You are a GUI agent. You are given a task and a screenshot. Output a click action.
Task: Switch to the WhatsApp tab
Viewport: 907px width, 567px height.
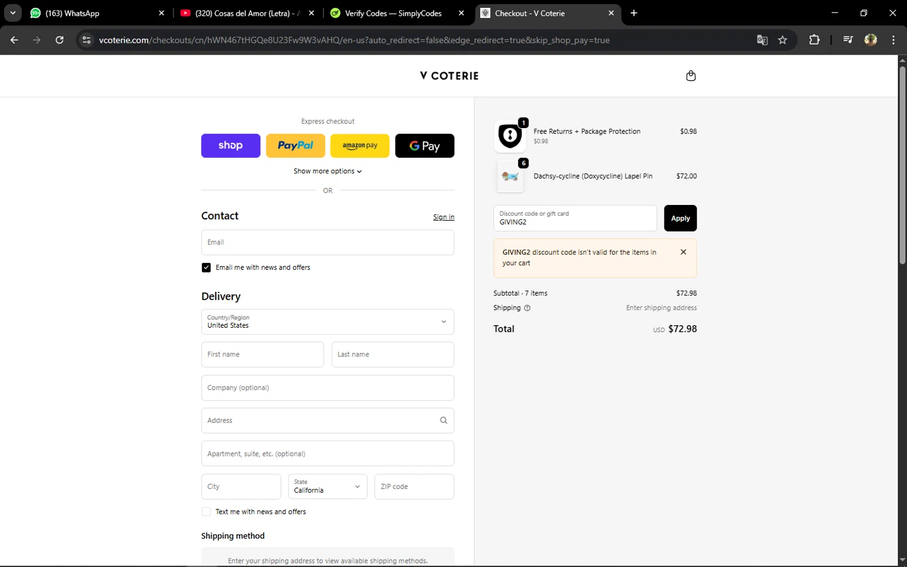point(97,13)
